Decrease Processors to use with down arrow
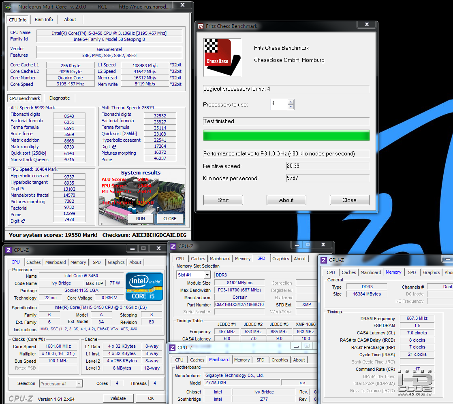The width and height of the screenshot is (453, 404). pos(291,107)
